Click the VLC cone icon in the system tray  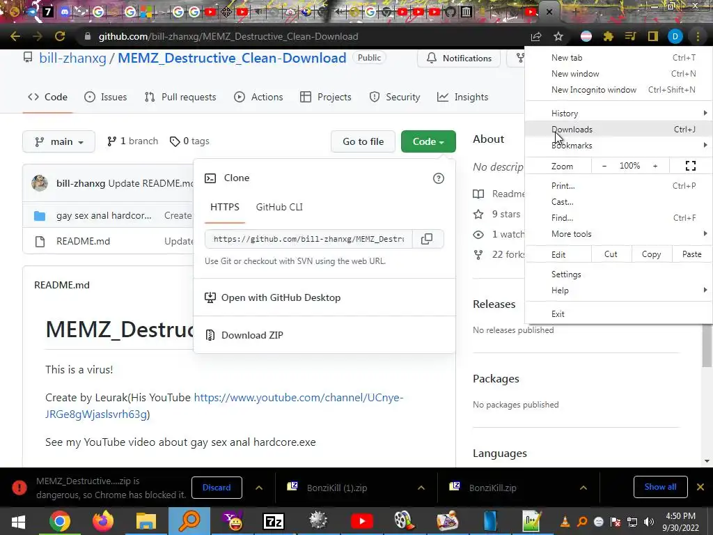(x=565, y=522)
